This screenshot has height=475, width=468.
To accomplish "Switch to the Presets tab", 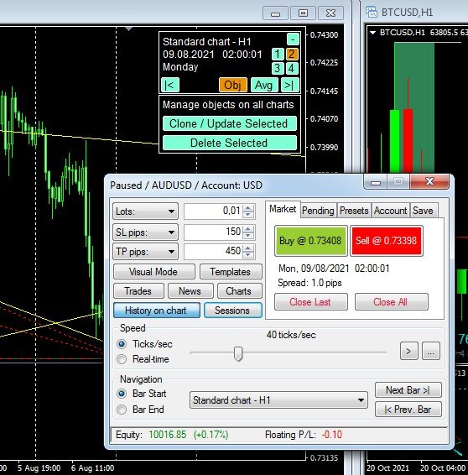I will pyautogui.click(x=354, y=211).
